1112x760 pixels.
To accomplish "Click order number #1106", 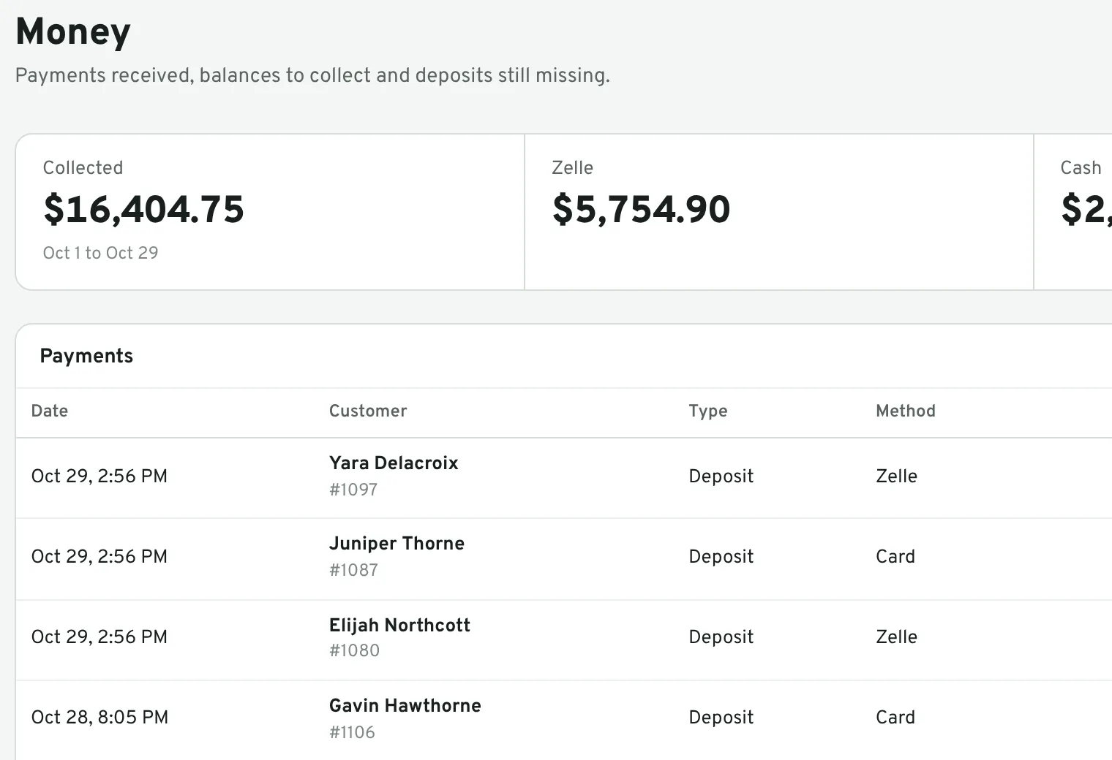I will tap(352, 732).
